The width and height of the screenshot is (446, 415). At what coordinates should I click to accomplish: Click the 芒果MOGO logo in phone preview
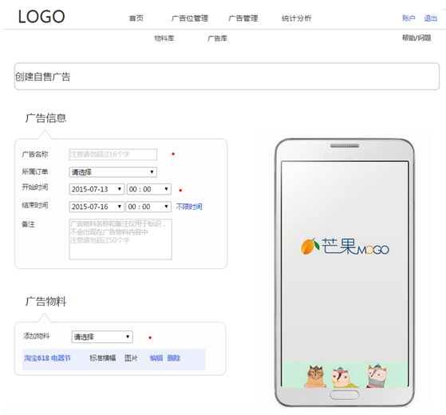click(345, 247)
